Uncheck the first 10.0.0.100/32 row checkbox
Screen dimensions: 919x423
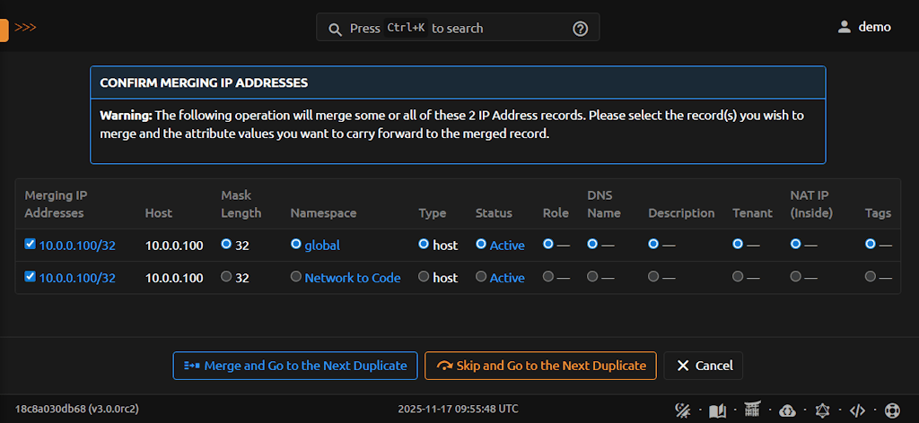pyautogui.click(x=31, y=244)
